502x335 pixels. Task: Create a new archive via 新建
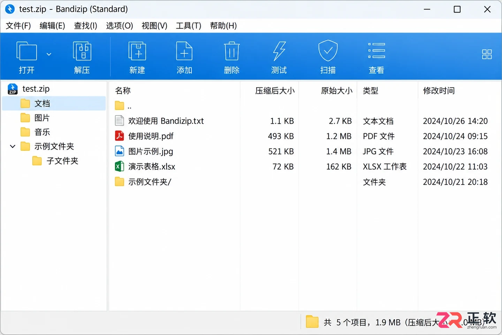coord(137,57)
